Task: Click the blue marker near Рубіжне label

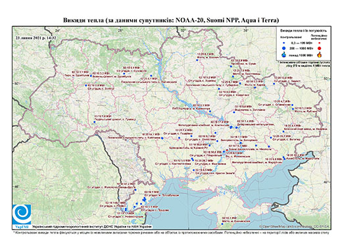Action: [293, 109]
